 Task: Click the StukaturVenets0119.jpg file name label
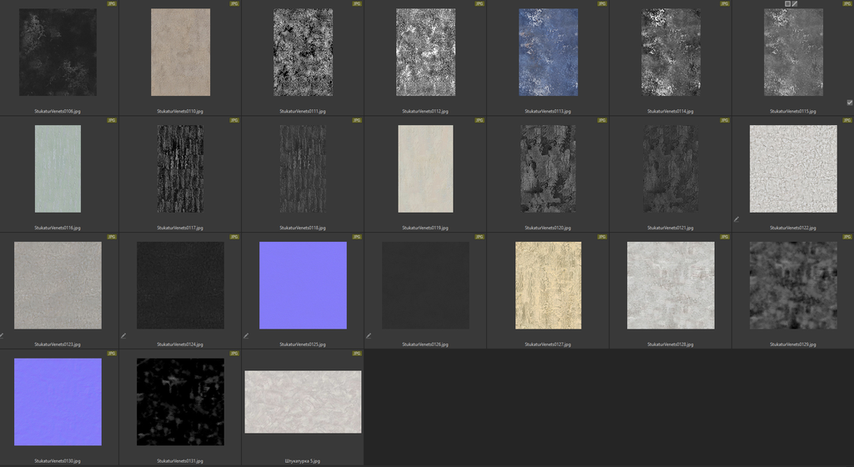pyautogui.click(x=425, y=228)
